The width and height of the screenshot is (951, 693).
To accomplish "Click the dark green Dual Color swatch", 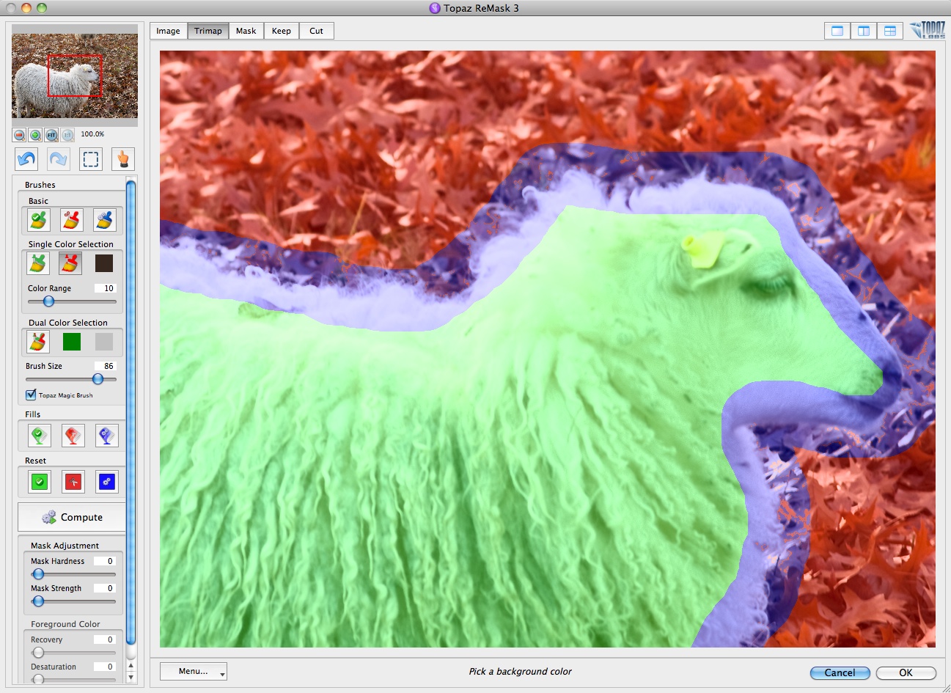I will (x=72, y=342).
